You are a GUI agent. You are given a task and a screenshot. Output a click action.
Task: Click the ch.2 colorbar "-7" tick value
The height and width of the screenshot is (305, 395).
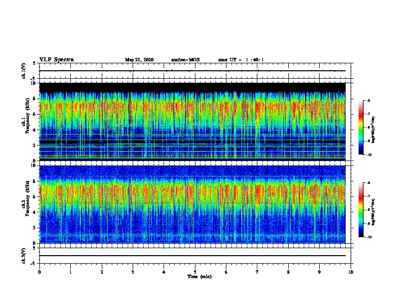pyautogui.click(x=368, y=196)
